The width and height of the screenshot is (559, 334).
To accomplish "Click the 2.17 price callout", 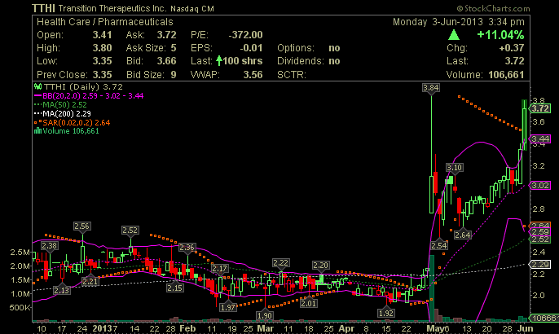I will 219,268.
